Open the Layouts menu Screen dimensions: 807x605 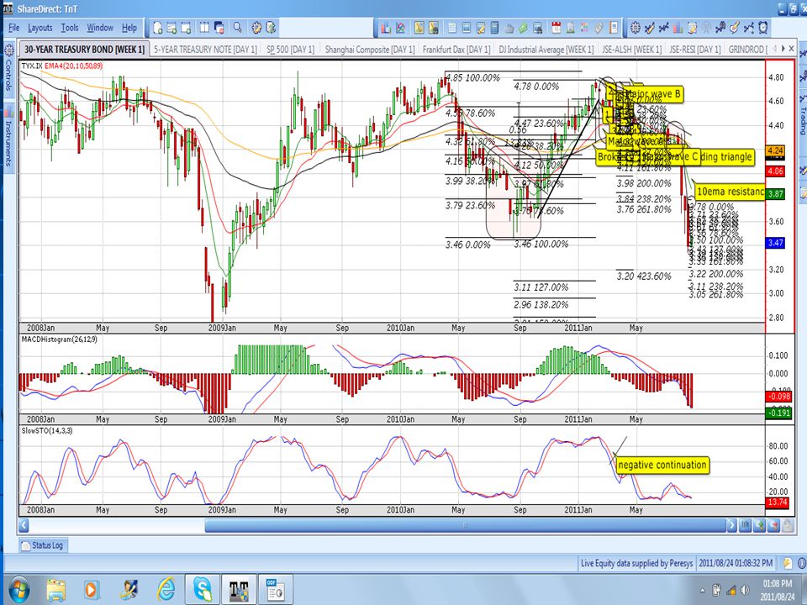pyautogui.click(x=40, y=28)
